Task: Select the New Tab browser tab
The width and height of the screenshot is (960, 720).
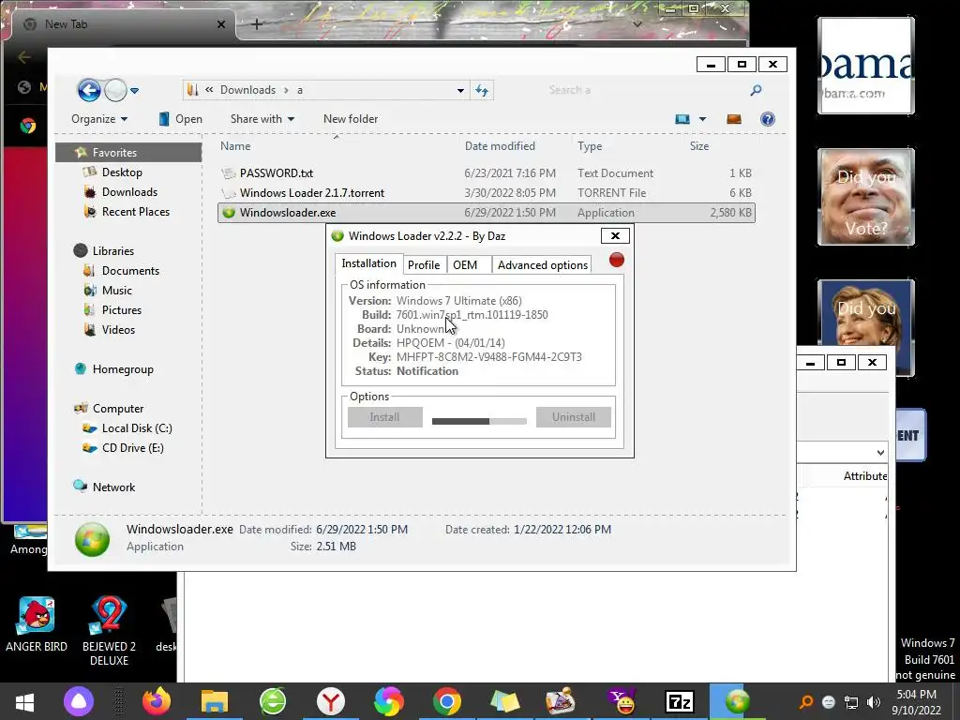Action: pos(123,24)
